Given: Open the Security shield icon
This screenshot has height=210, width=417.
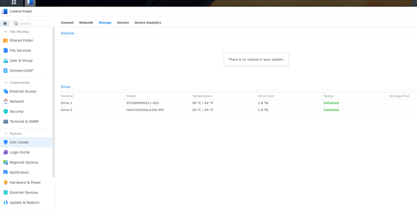Looking at the screenshot, I should tap(5, 111).
